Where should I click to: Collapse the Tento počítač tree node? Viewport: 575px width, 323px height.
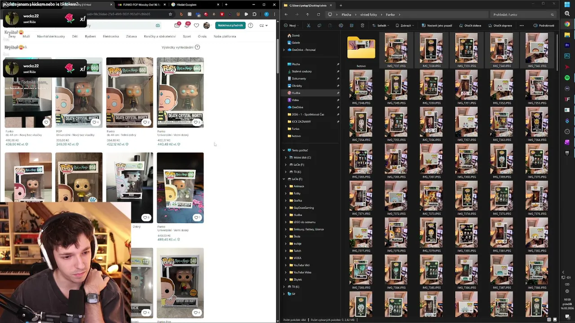pyautogui.click(x=284, y=150)
